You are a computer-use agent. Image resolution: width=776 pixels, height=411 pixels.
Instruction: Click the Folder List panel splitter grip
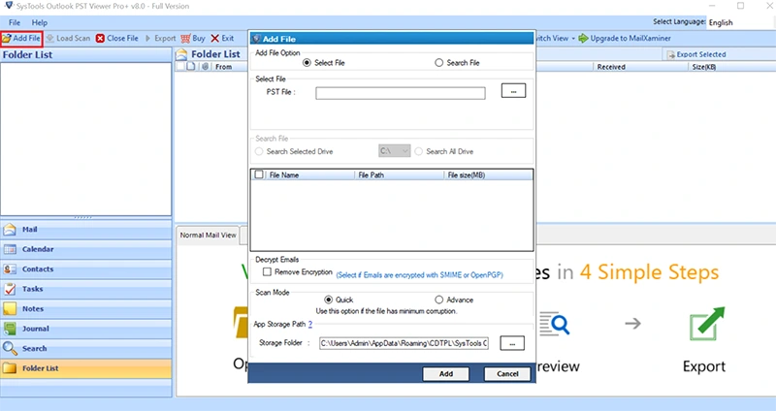(83, 218)
